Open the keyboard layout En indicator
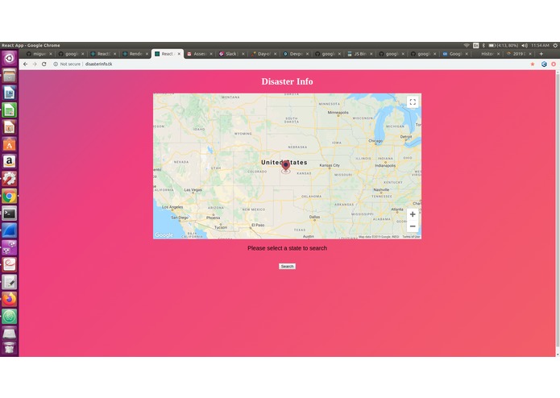The image size is (560, 398). click(x=475, y=45)
